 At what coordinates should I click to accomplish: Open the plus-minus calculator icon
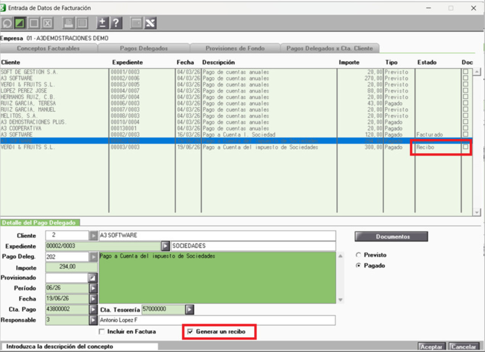click(102, 23)
